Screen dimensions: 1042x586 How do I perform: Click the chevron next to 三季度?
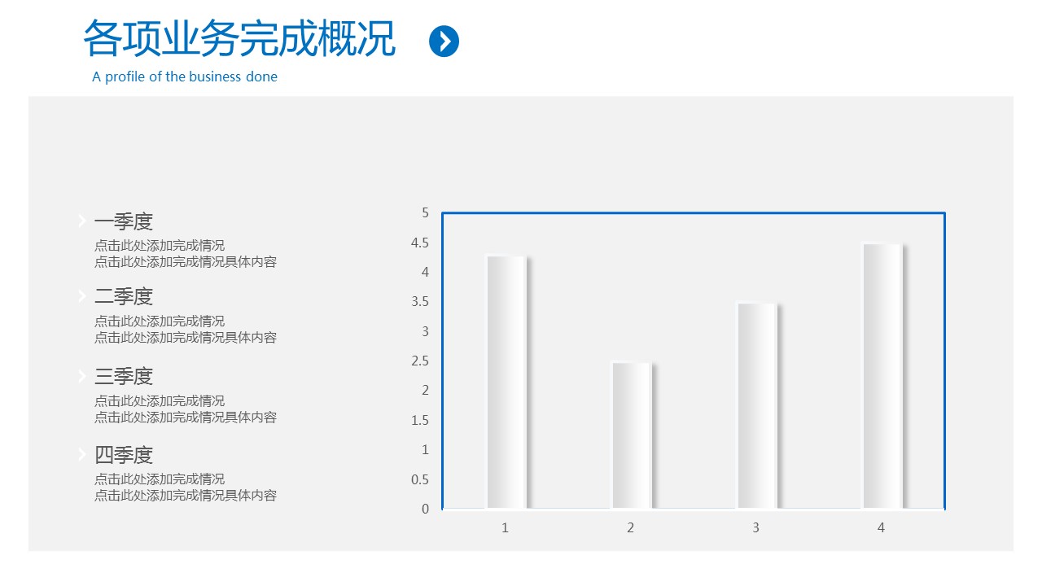pos(82,376)
